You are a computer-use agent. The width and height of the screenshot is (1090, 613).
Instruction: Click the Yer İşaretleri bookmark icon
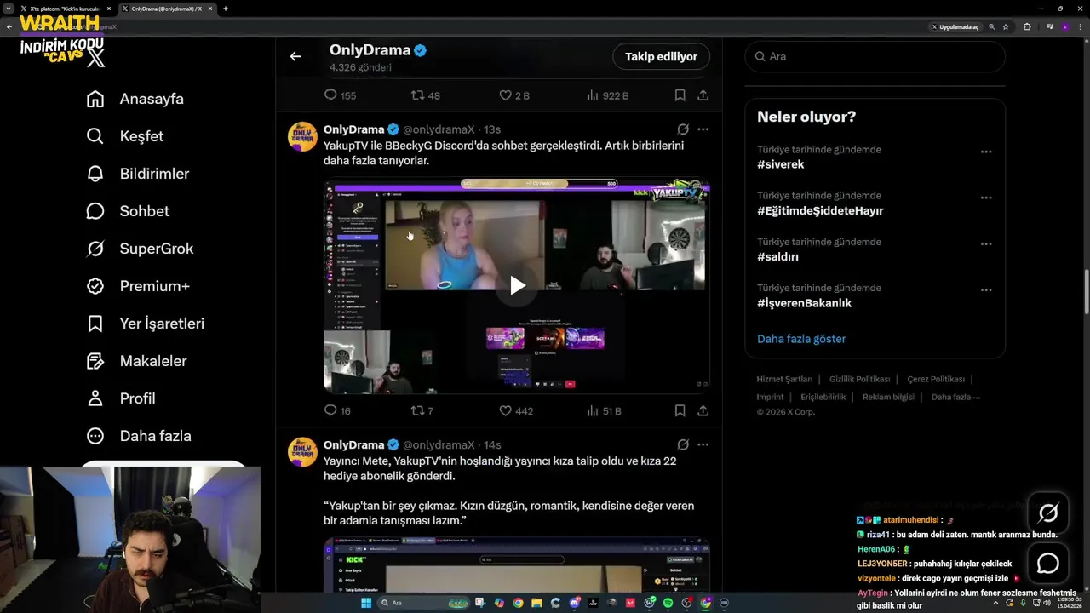click(x=95, y=324)
